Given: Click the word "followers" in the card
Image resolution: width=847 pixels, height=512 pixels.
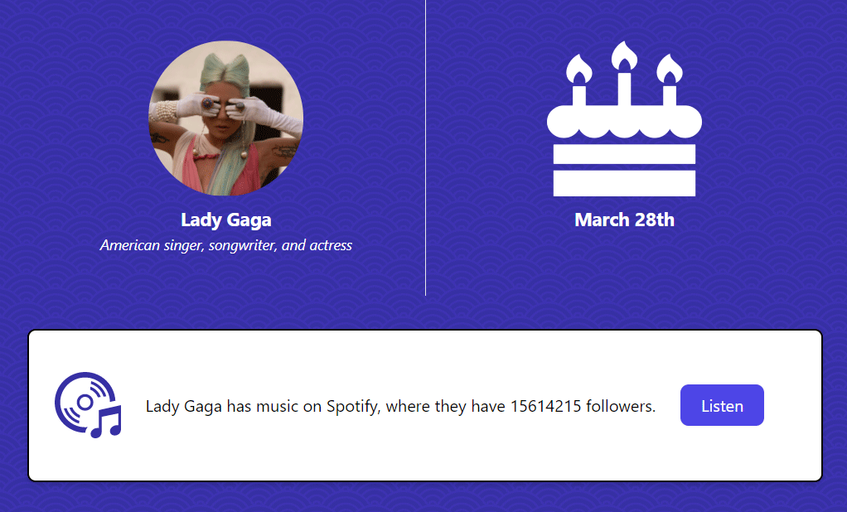Looking at the screenshot, I should coord(621,406).
